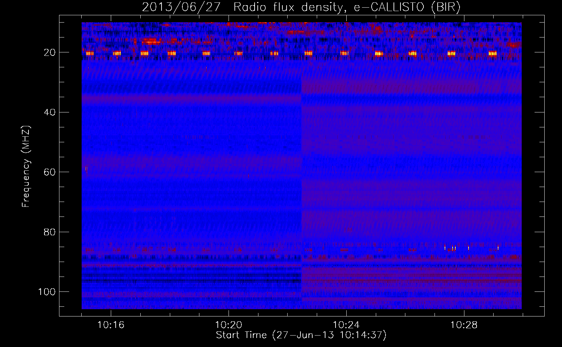
Task: Click the bright burst near 60 MHz at left edge
Action: click(86, 170)
